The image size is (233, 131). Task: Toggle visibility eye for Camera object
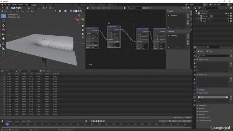click(229, 16)
